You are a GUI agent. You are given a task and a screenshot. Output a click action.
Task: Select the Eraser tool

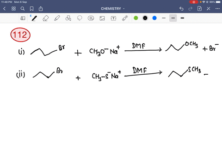pyautogui.click(x=45, y=18)
